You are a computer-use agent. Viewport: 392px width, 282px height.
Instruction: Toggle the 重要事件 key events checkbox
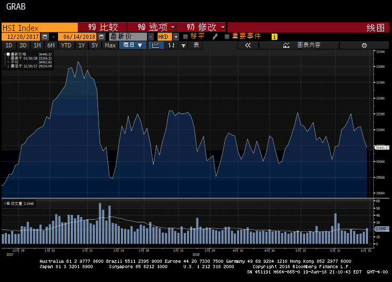click(x=227, y=37)
